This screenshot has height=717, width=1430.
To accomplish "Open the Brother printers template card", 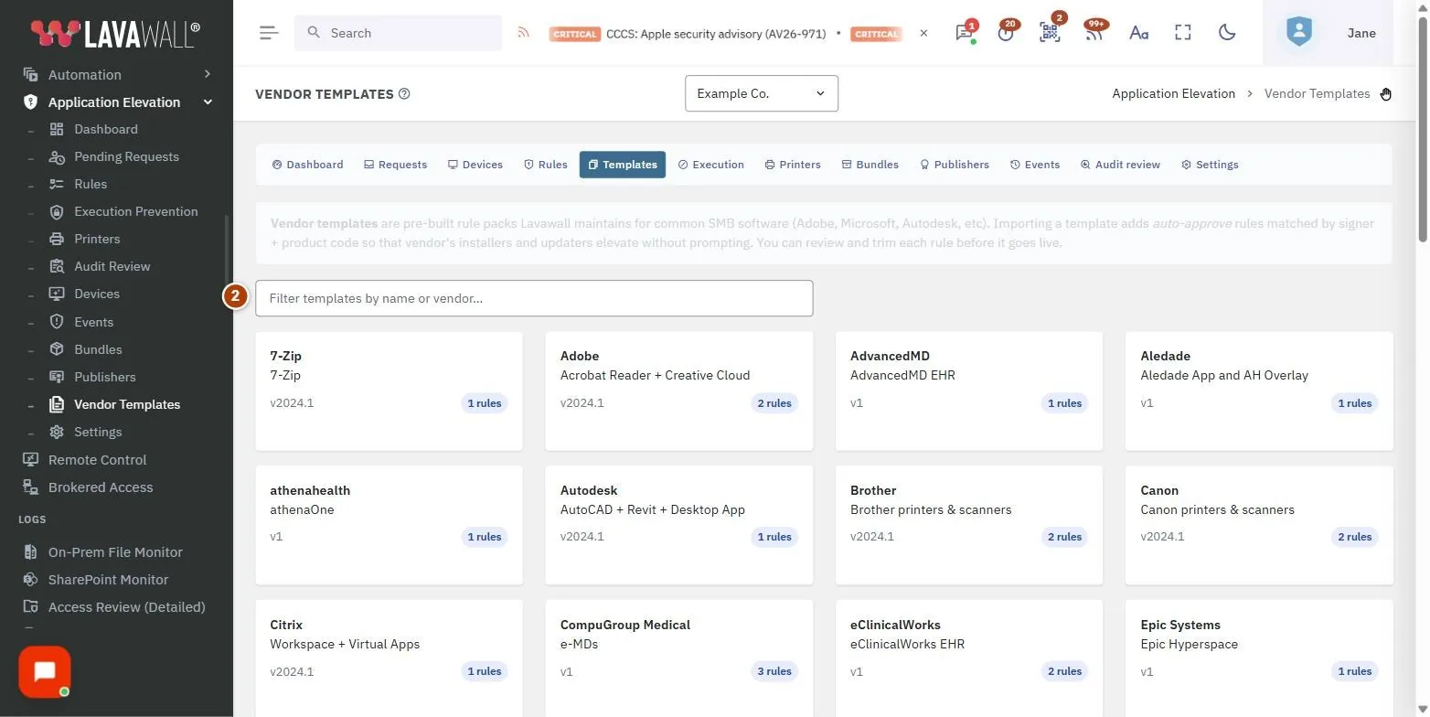I will tap(969, 526).
